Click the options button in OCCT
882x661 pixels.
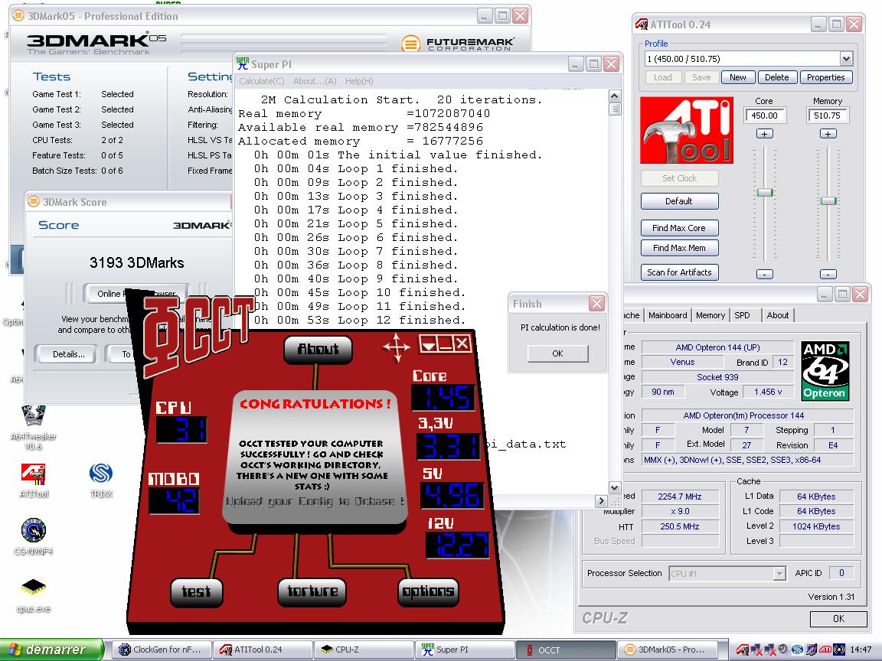pyautogui.click(x=427, y=592)
